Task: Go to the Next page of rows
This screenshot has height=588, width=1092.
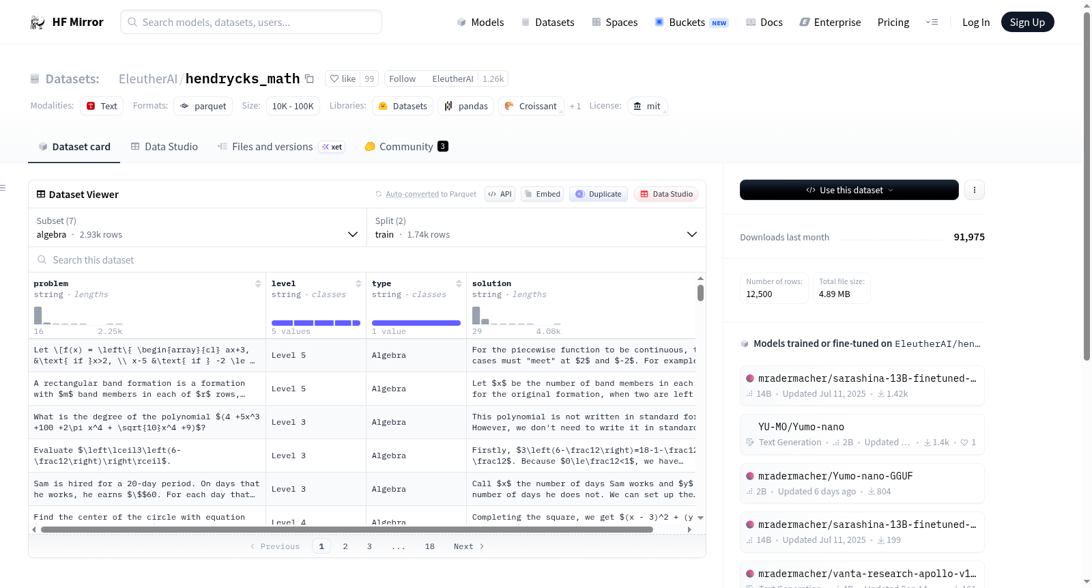Action: click(469, 546)
